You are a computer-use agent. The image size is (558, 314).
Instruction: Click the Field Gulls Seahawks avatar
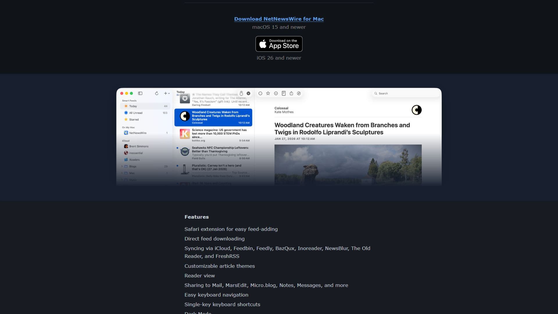click(x=185, y=152)
